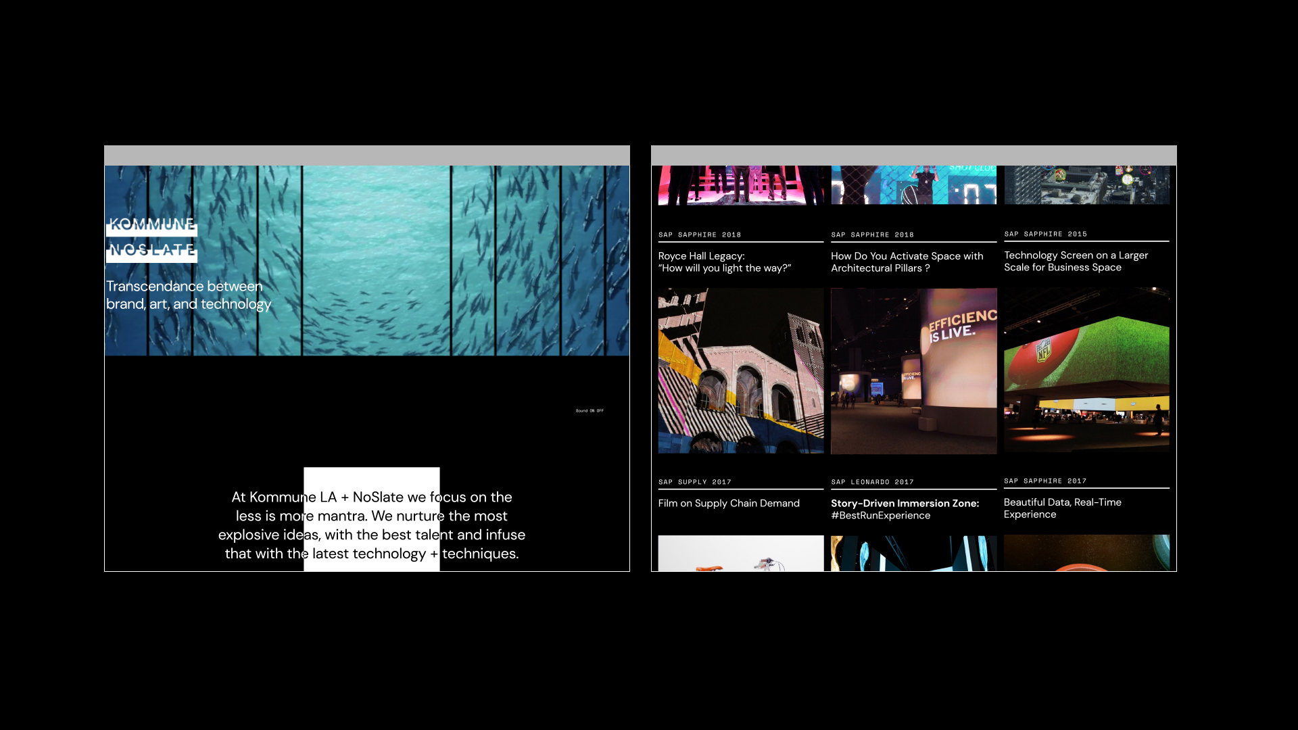This screenshot has height=730, width=1298.
Task: Click the dark blue thumbnail below Story-Driven Immersion
Action: pos(914,554)
